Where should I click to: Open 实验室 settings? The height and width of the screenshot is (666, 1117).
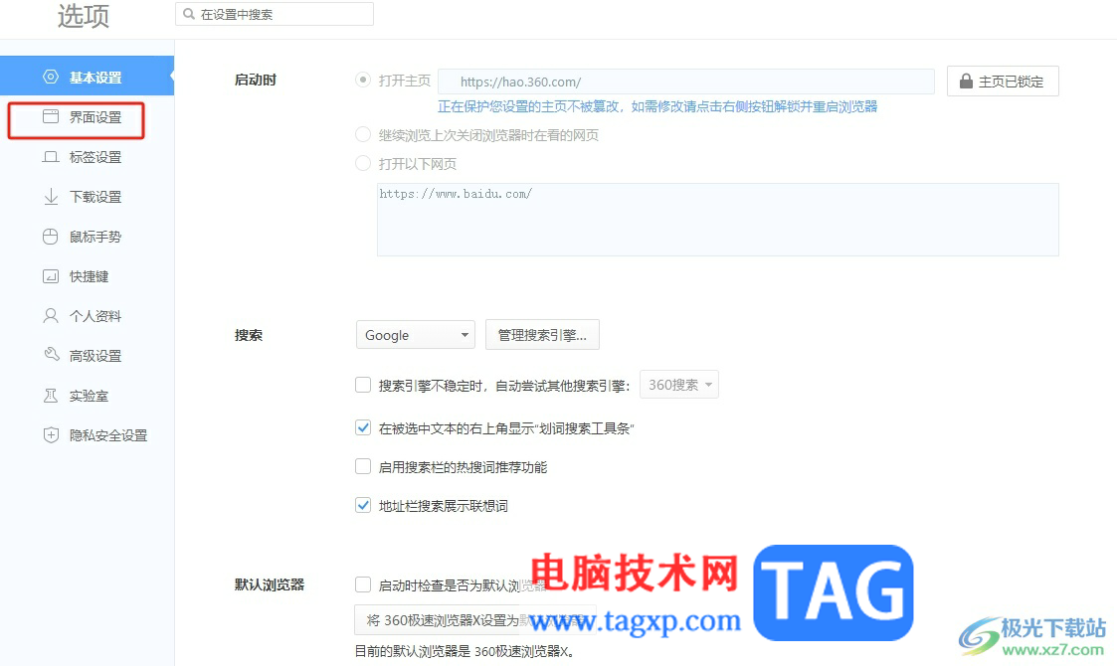click(87, 396)
